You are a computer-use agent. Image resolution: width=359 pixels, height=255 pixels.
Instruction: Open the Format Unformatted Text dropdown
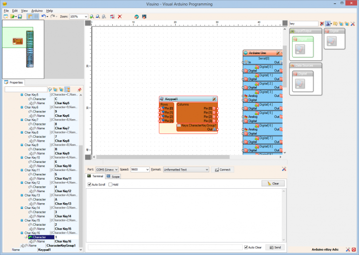click(207, 170)
